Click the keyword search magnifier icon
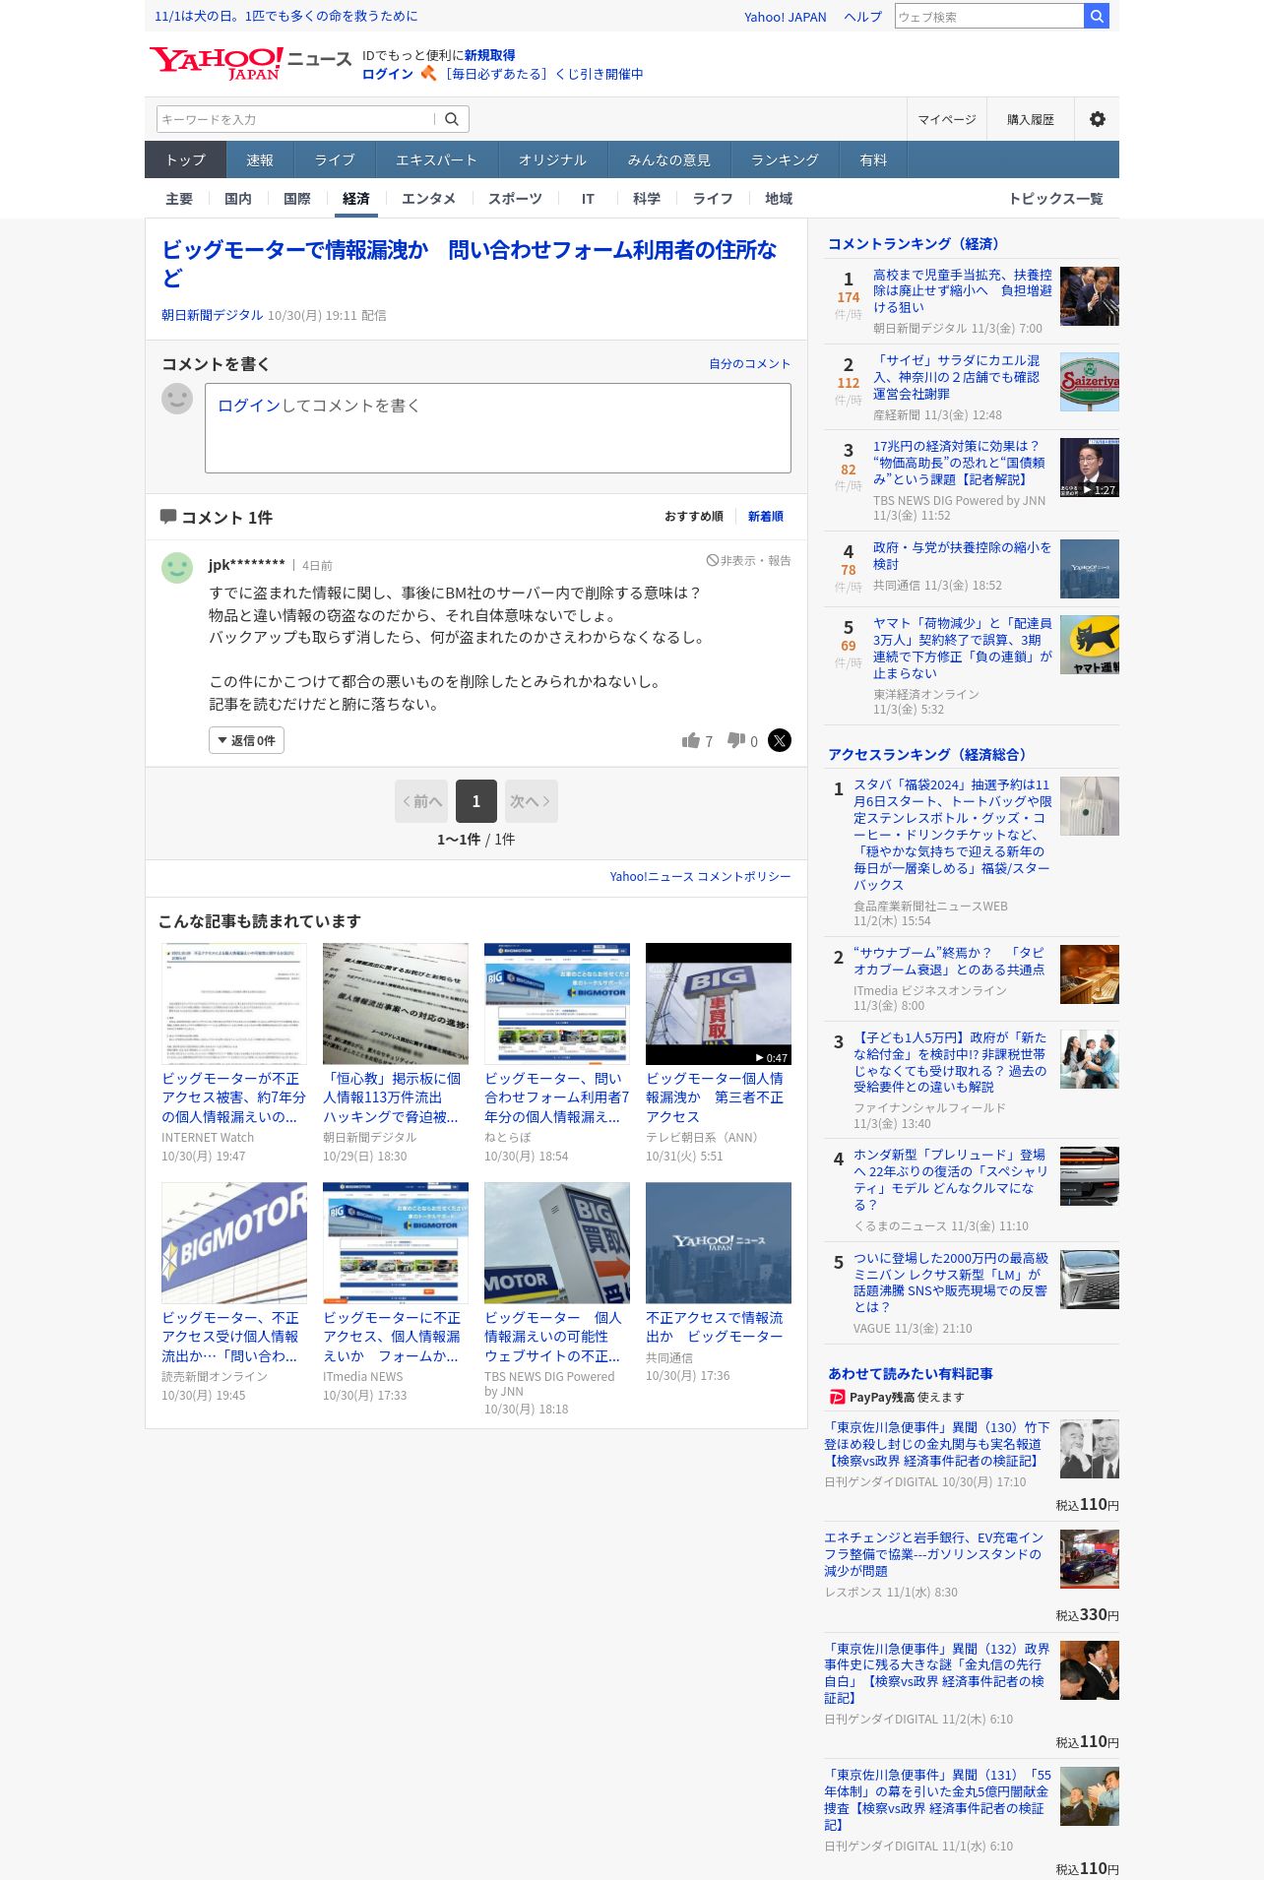1264x1880 pixels. point(452,119)
